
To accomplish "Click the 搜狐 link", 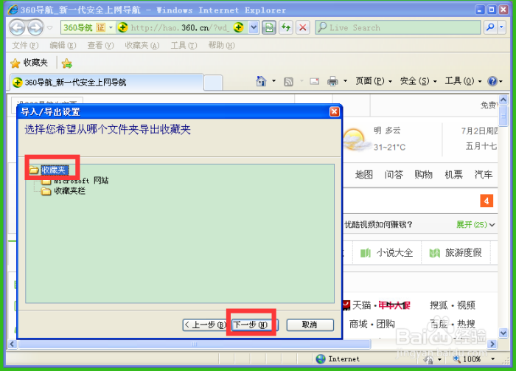I will click(x=439, y=305).
